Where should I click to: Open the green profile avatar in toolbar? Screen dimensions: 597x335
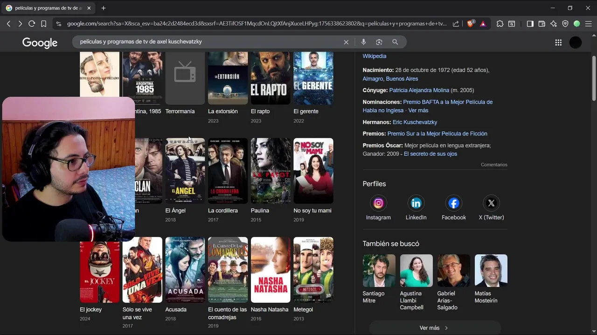(x=577, y=24)
